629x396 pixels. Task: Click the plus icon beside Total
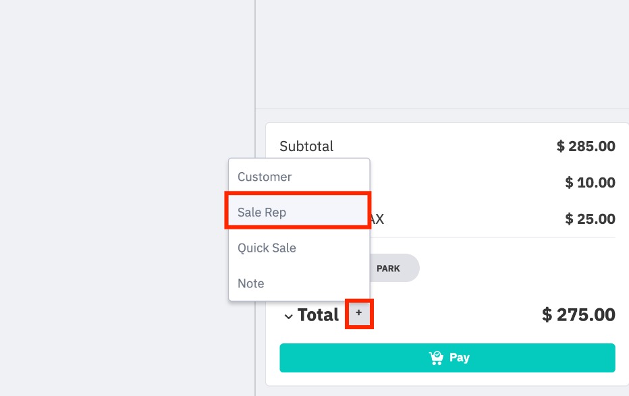359,313
